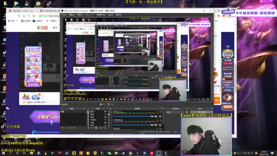Open browser home page icon
277x156 pixels.
(24, 16)
